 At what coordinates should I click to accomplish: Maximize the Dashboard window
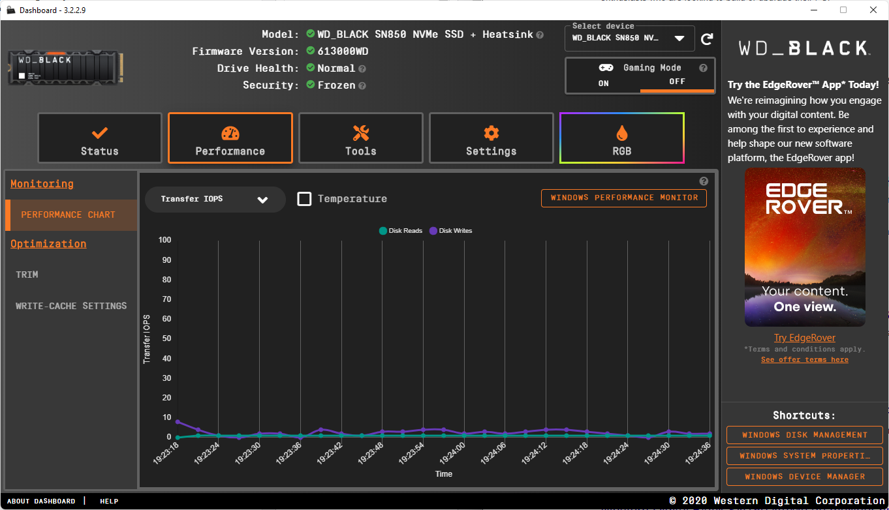[843, 10]
